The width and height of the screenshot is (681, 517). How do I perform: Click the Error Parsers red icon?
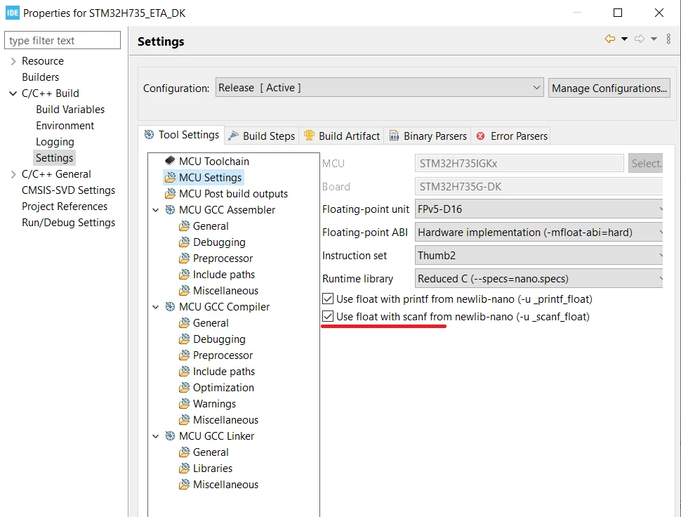point(480,136)
